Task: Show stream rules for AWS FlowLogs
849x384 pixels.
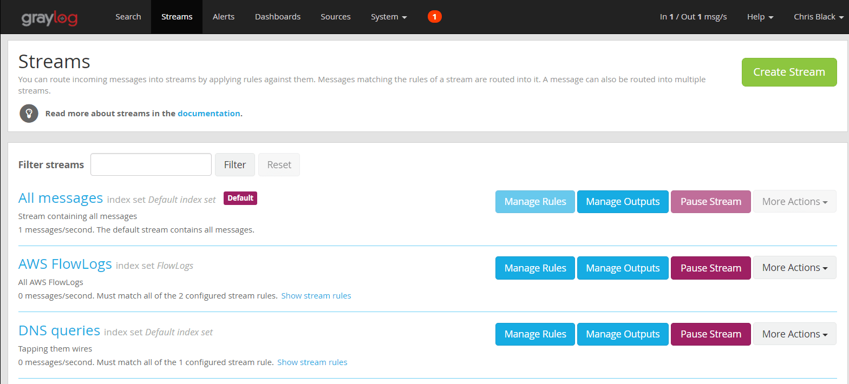Action: pos(316,296)
